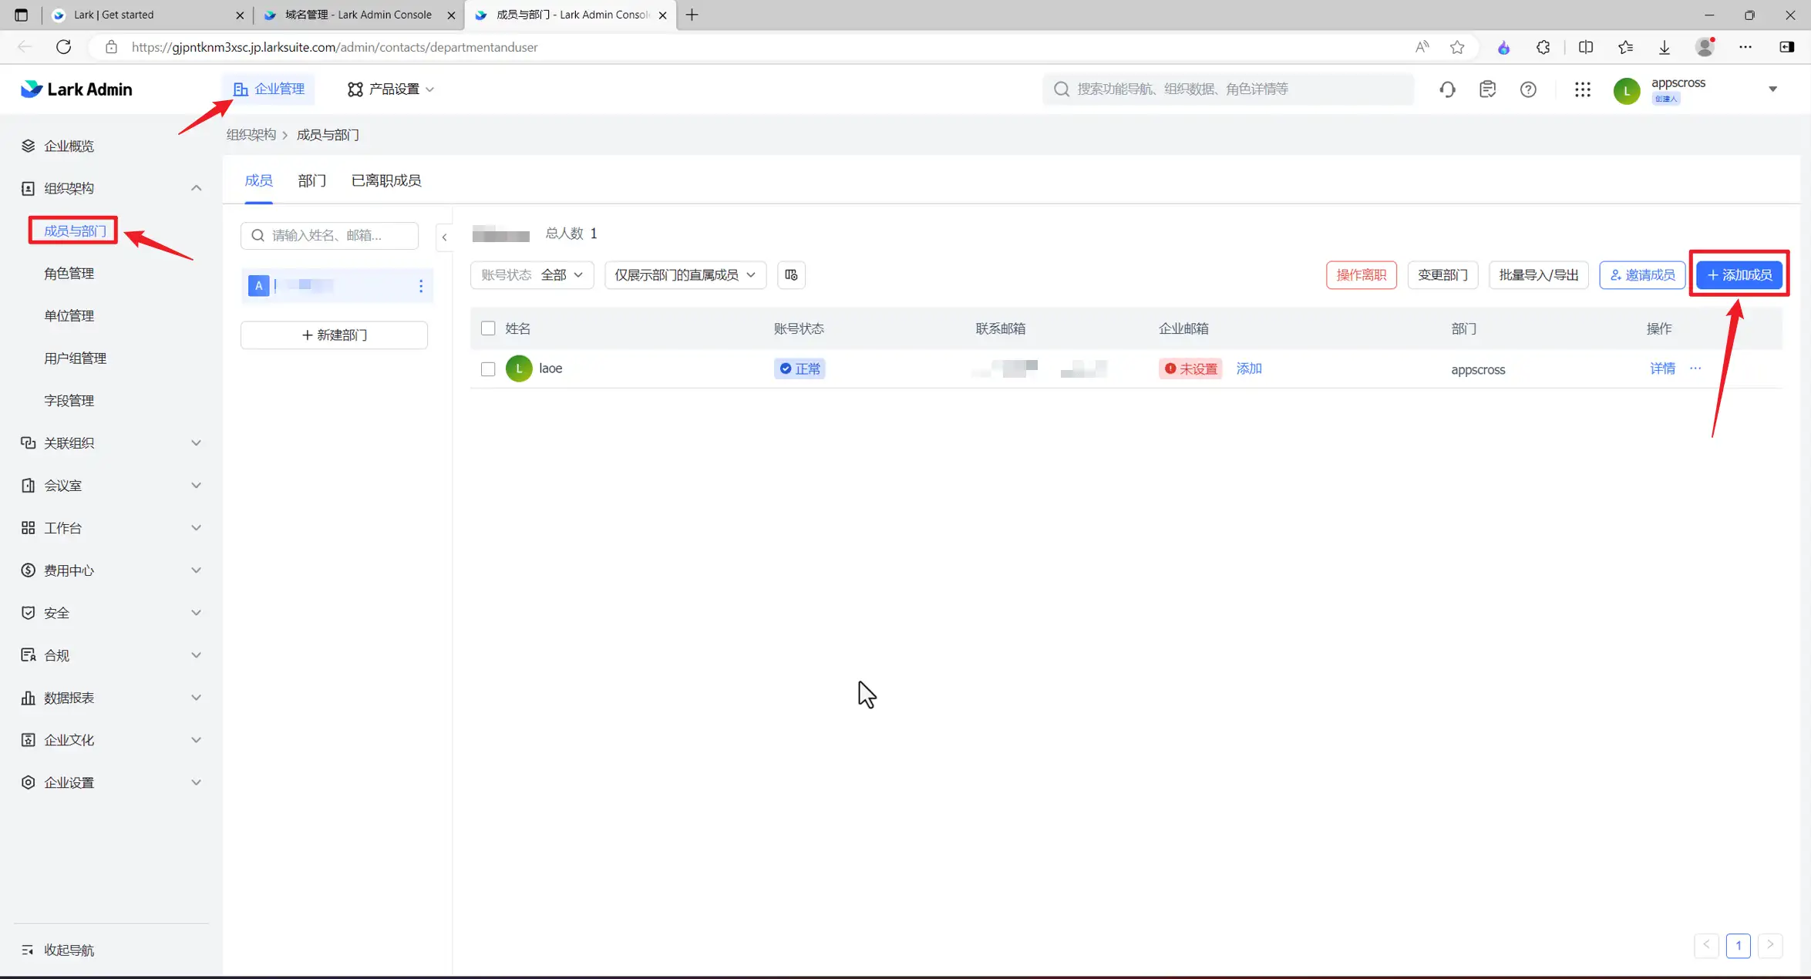1811x979 pixels.
Task: Open the appscross account dropdown arrow
Action: click(x=1773, y=89)
